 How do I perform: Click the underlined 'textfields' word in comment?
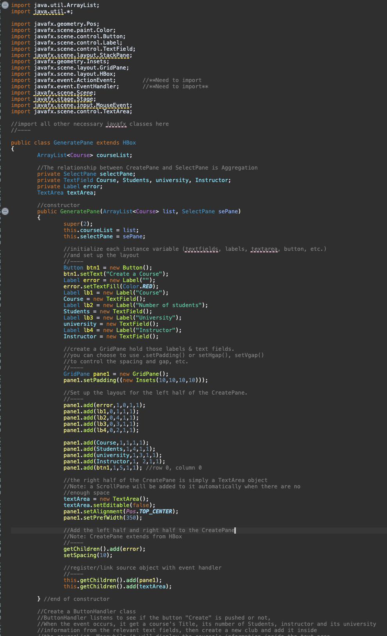coord(202,249)
